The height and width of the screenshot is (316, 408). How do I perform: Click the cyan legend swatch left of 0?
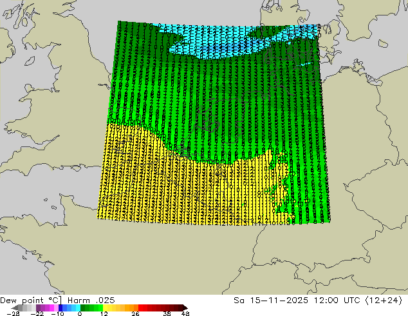tap(78, 308)
